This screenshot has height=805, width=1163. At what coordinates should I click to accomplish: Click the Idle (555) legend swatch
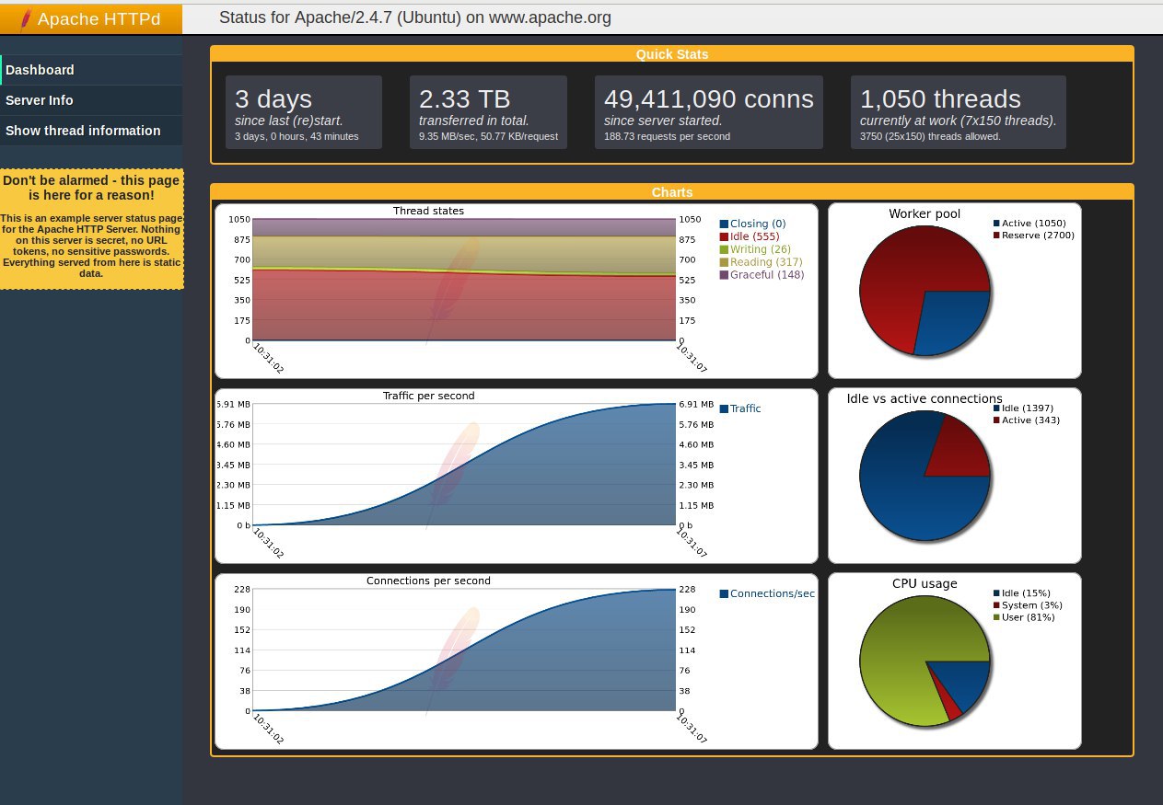[x=724, y=236]
